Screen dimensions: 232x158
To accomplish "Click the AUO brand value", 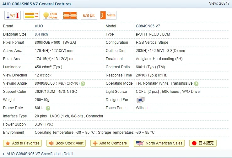I will [39, 26].
